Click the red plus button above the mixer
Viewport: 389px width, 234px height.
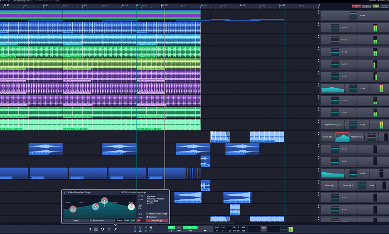click(357, 6)
